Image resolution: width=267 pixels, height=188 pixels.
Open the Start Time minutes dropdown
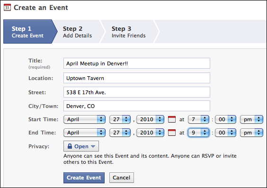pos(225,119)
